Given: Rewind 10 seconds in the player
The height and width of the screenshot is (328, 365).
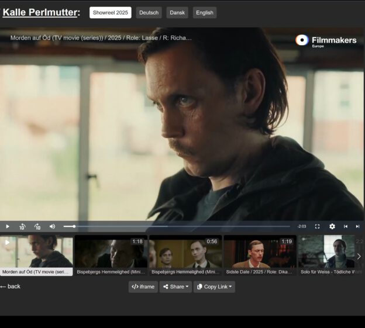Looking at the screenshot, I should pyautogui.click(x=22, y=226).
